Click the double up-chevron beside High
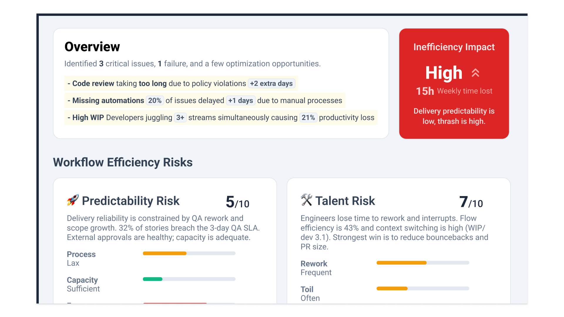The image size is (564, 317). 475,72
